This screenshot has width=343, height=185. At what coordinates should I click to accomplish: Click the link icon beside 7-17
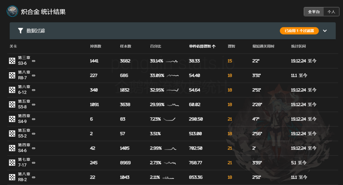(34, 163)
